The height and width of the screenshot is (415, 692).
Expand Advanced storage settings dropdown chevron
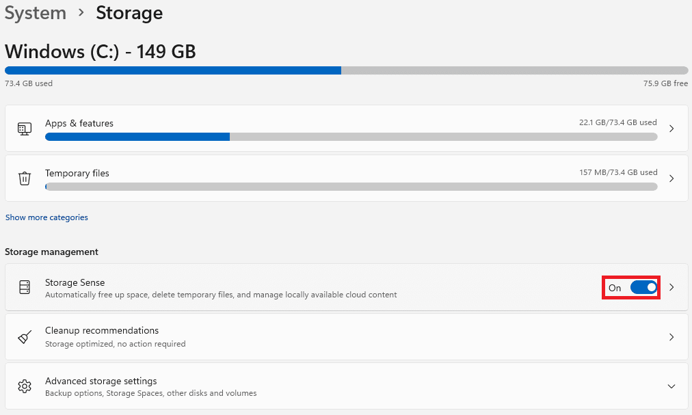point(671,386)
